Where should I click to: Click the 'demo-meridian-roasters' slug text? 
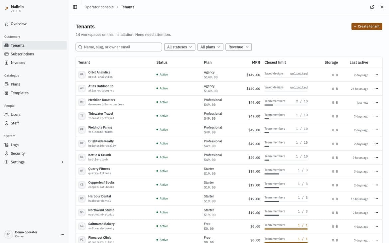[106, 104]
